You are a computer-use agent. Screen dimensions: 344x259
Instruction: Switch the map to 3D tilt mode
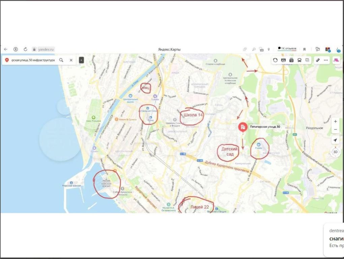[335, 152]
